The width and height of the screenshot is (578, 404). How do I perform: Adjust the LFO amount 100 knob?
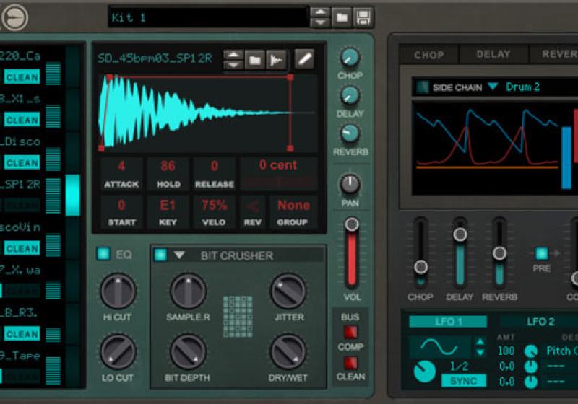[x=531, y=351]
